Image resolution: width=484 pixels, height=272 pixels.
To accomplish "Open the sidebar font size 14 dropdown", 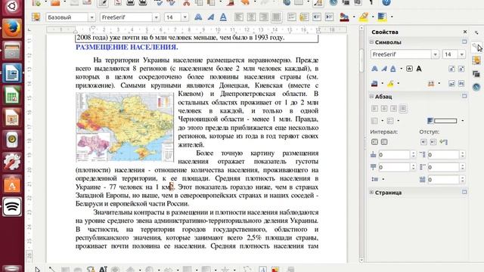I will tap(461, 54).
